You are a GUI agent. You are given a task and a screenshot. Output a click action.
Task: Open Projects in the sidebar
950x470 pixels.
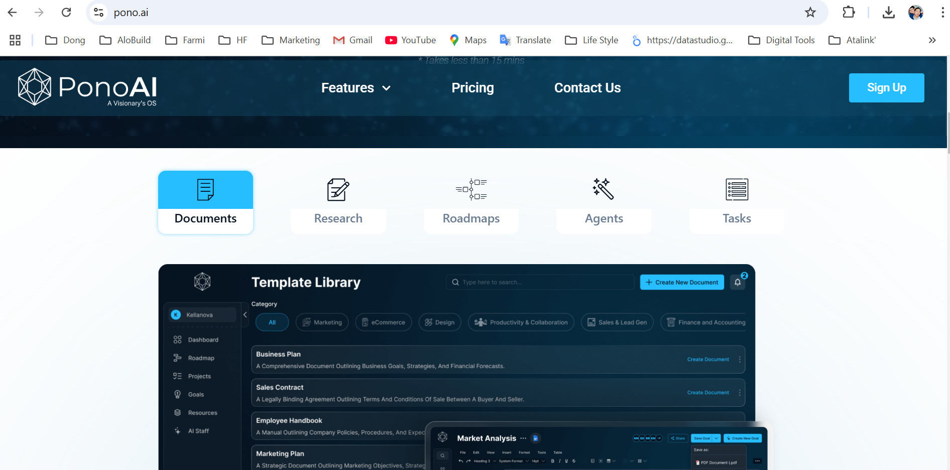[x=192, y=376]
